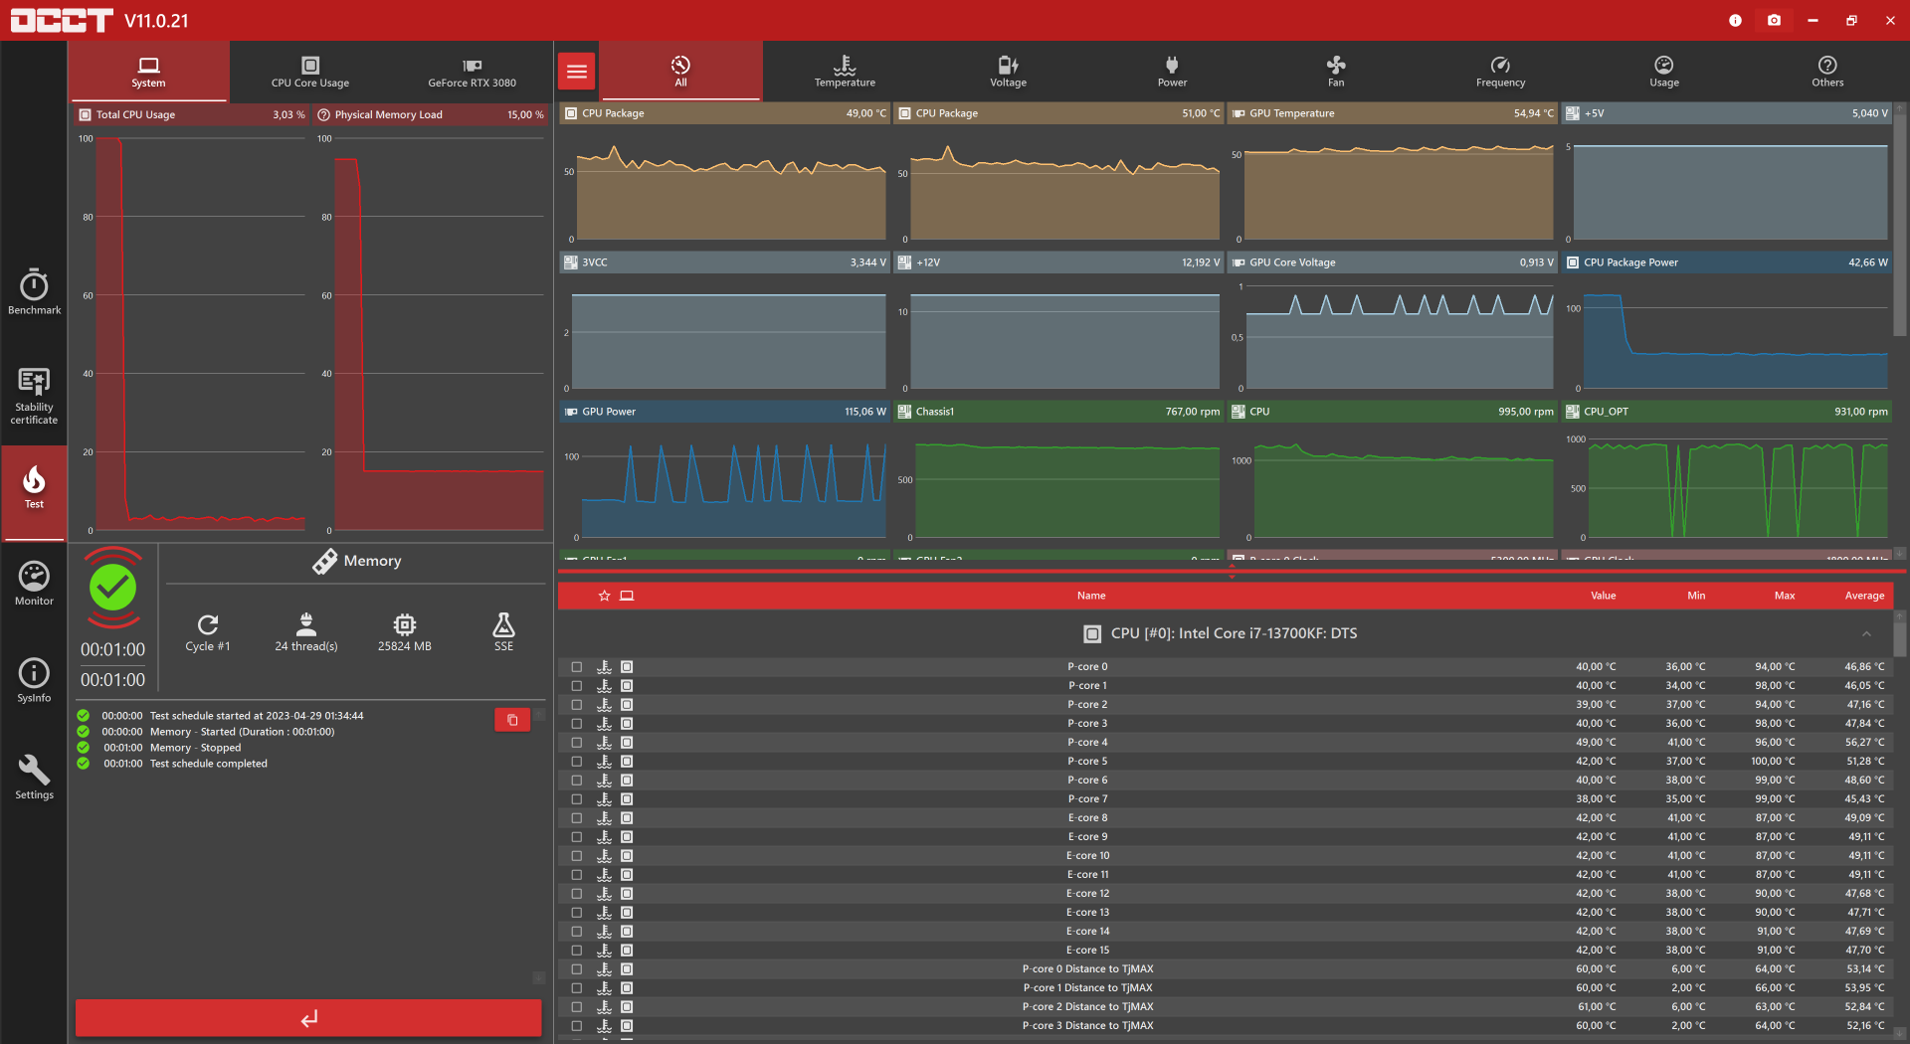
Task: Click the GPU Temperature graph header icon
Action: pos(1239,113)
